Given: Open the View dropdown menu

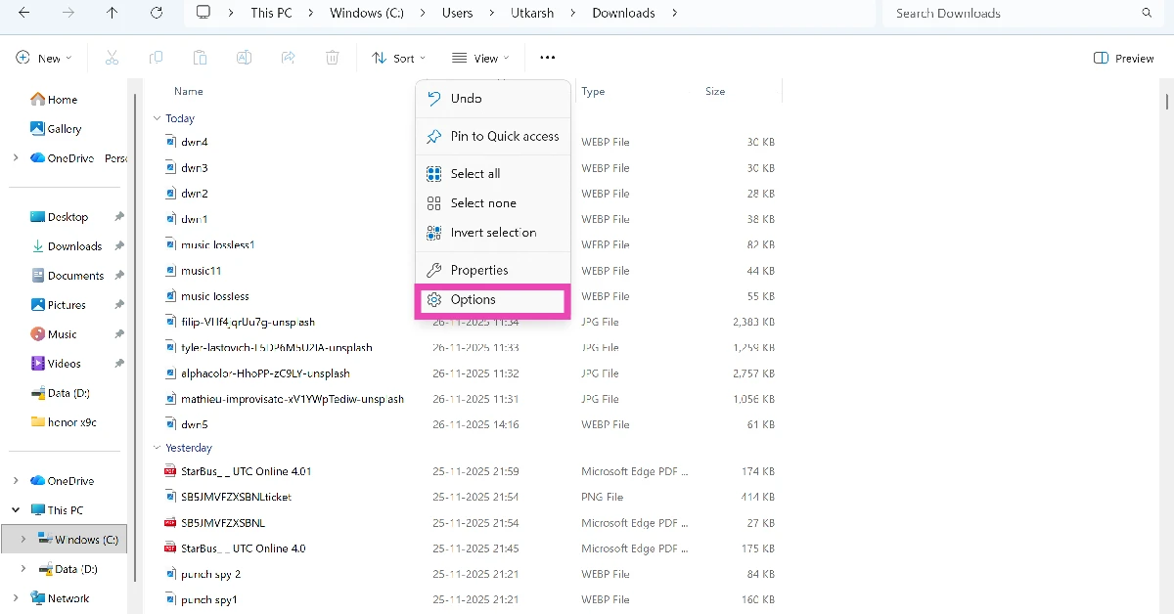Looking at the screenshot, I should [x=479, y=59].
